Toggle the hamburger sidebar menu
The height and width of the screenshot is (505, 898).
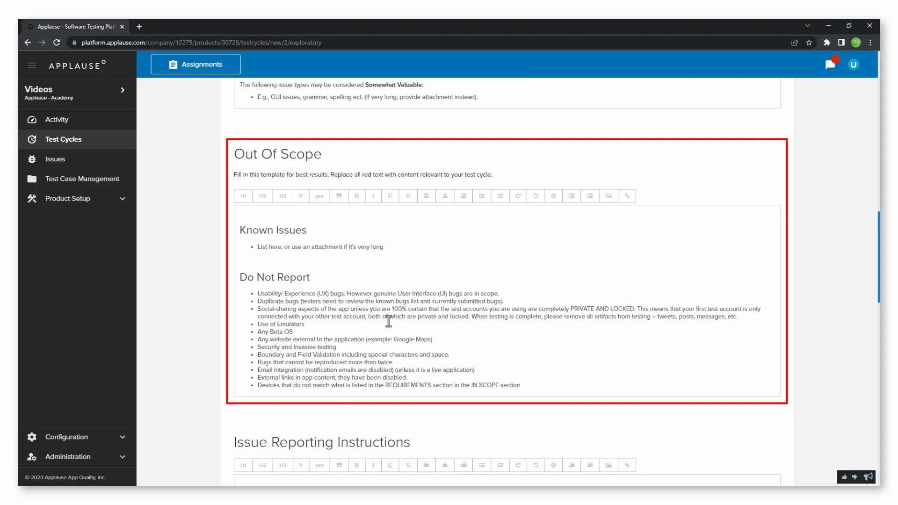[32, 65]
